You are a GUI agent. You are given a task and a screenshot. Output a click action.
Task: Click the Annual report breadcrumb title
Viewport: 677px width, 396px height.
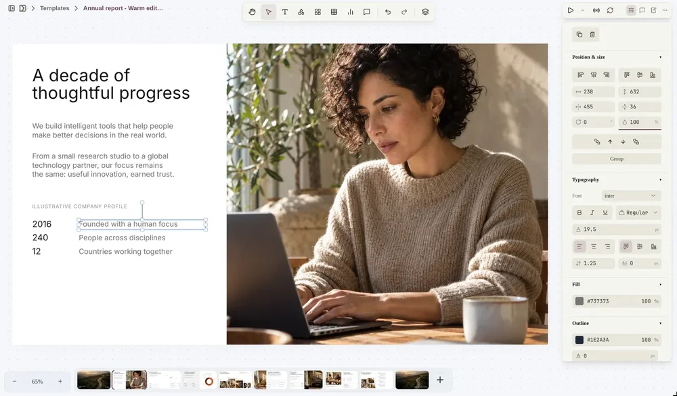(123, 8)
